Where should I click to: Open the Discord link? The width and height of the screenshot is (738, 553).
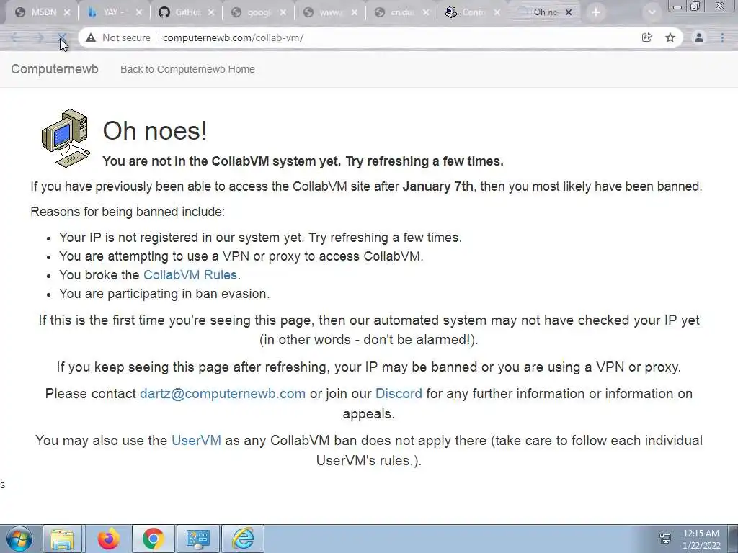click(399, 394)
